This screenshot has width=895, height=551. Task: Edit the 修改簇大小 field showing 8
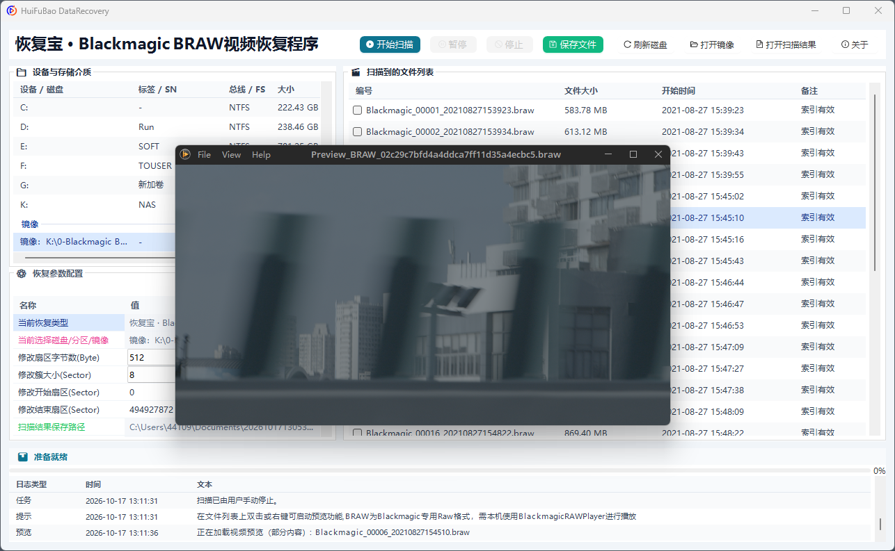[x=152, y=375]
